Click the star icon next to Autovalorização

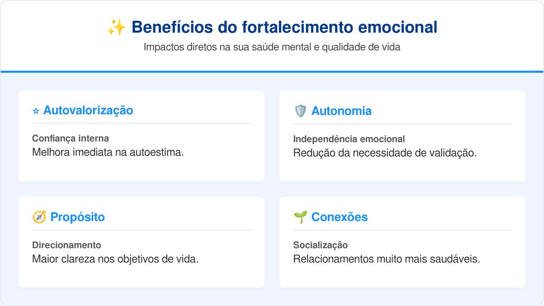point(36,111)
